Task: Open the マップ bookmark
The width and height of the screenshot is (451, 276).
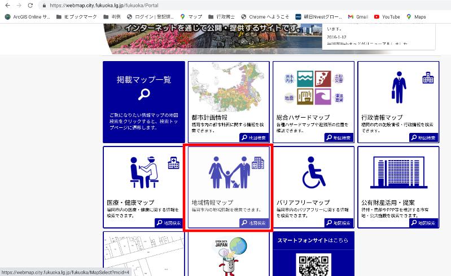Action: [x=191, y=17]
